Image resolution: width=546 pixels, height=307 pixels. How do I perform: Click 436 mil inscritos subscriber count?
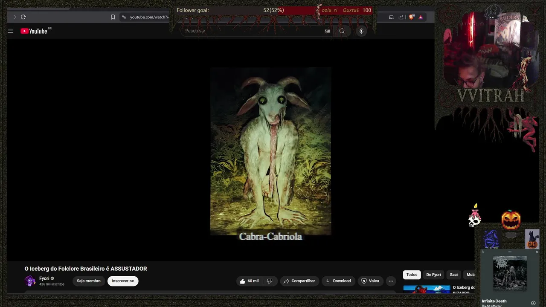click(x=52, y=284)
